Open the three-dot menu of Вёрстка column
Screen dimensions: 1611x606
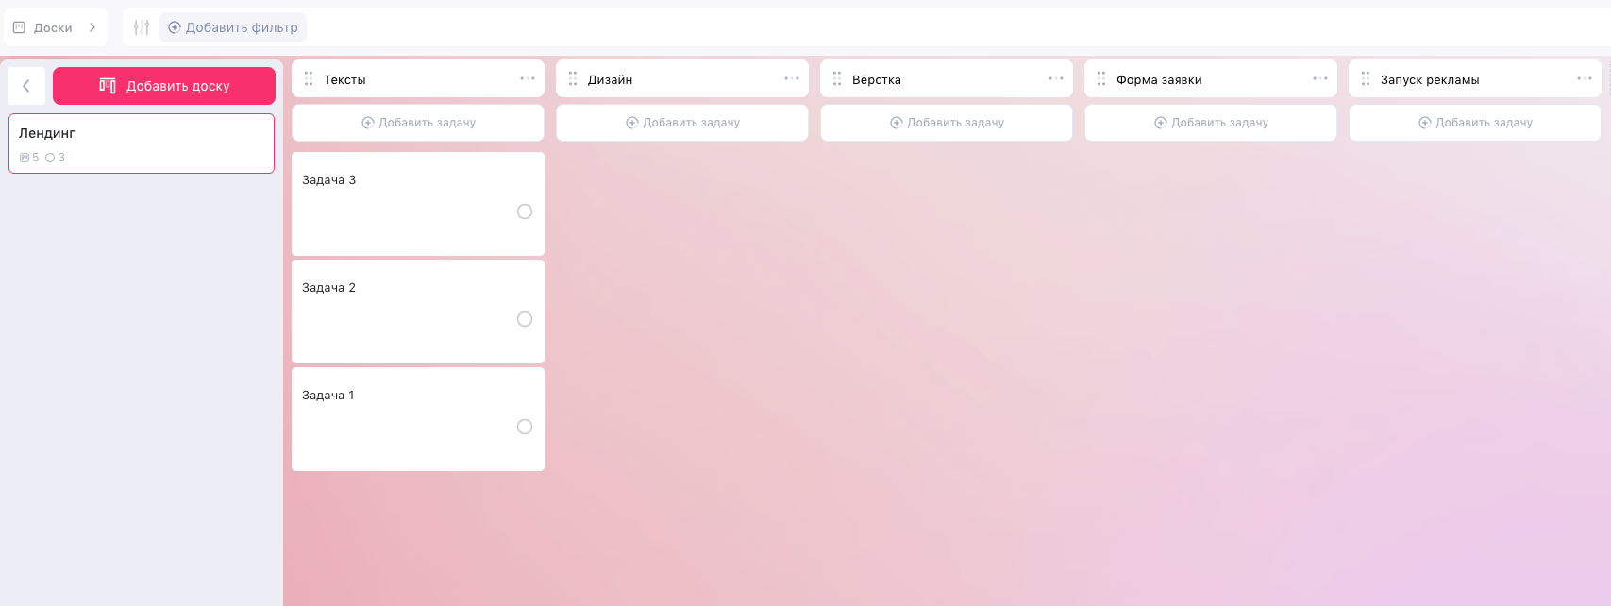coord(1056,78)
